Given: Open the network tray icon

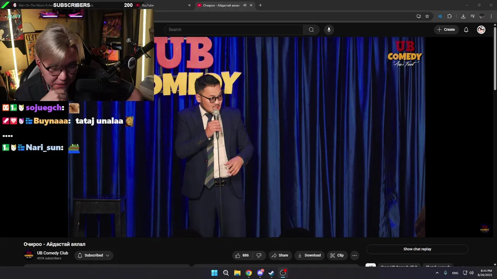Looking at the screenshot, I should point(465,273).
